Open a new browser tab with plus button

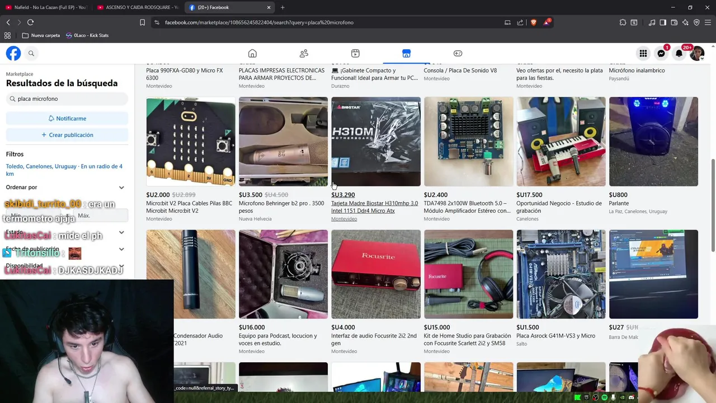tap(282, 7)
